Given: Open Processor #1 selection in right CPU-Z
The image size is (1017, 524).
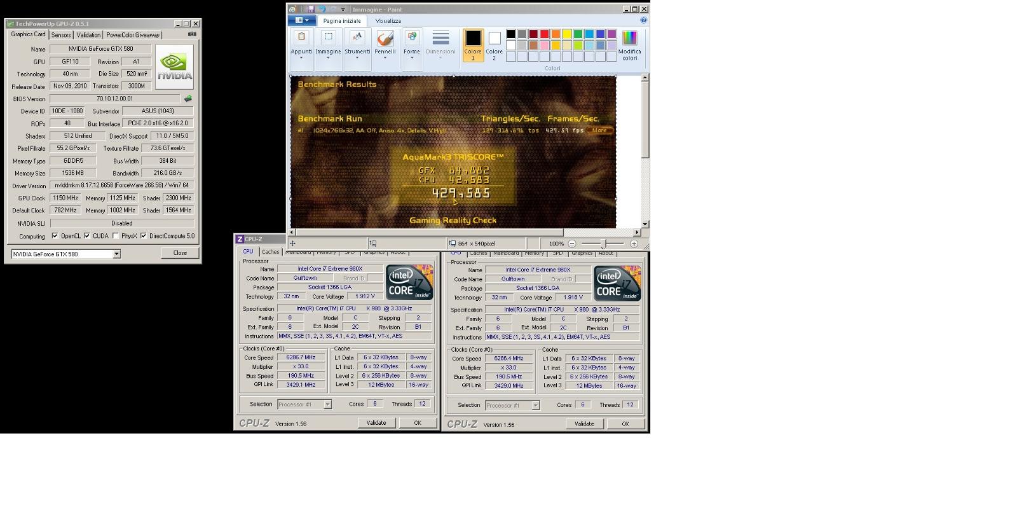Looking at the screenshot, I should pyautogui.click(x=512, y=405).
